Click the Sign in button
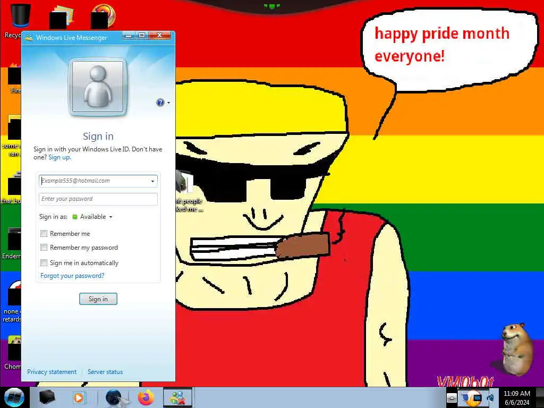Viewport: 544px width, 408px height. [98, 299]
